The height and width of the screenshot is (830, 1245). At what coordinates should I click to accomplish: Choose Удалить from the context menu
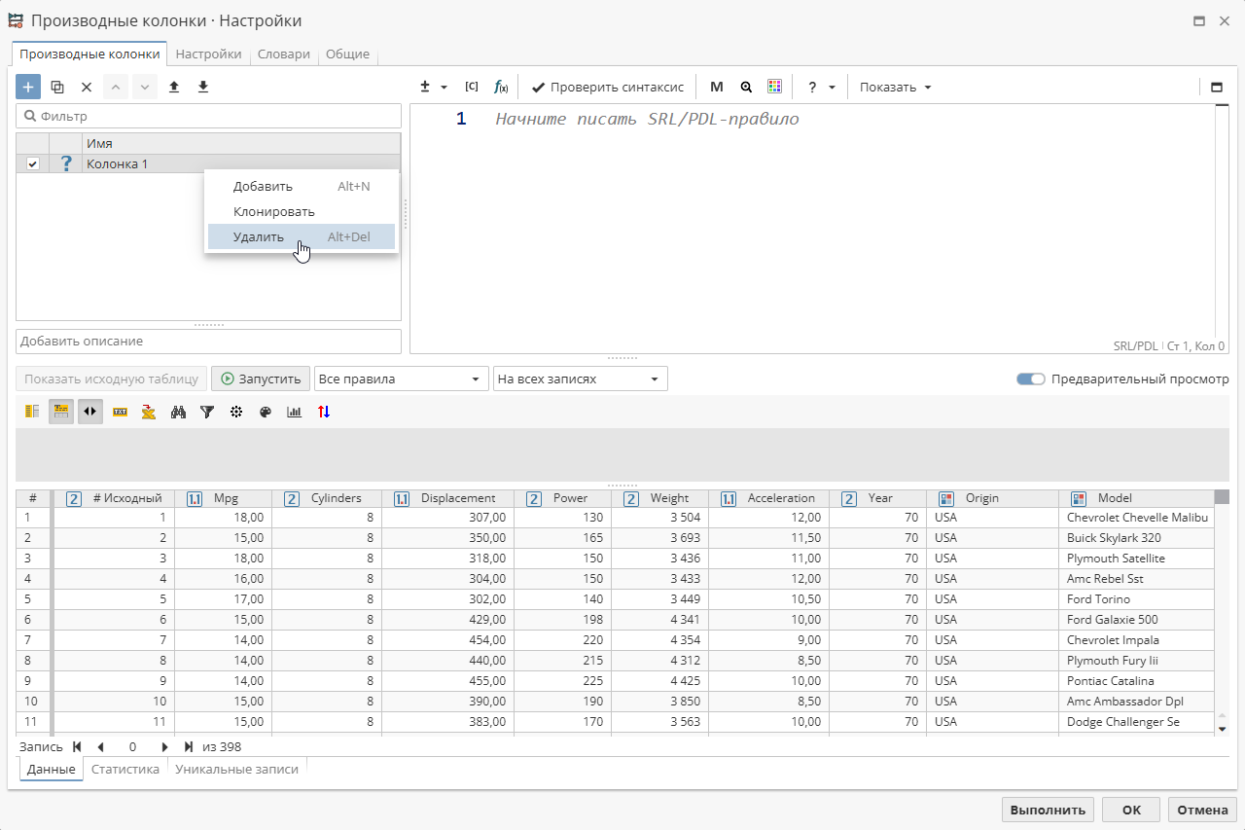(259, 236)
